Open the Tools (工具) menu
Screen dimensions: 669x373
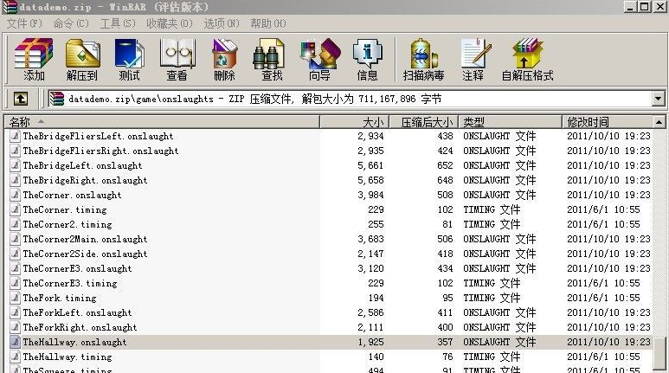[115, 23]
